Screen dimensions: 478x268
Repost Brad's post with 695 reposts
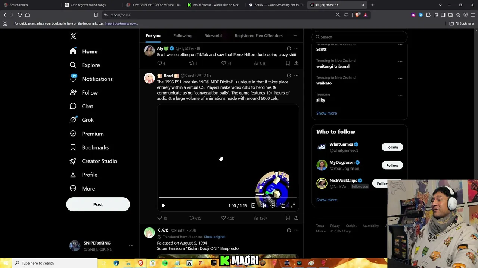195,218
